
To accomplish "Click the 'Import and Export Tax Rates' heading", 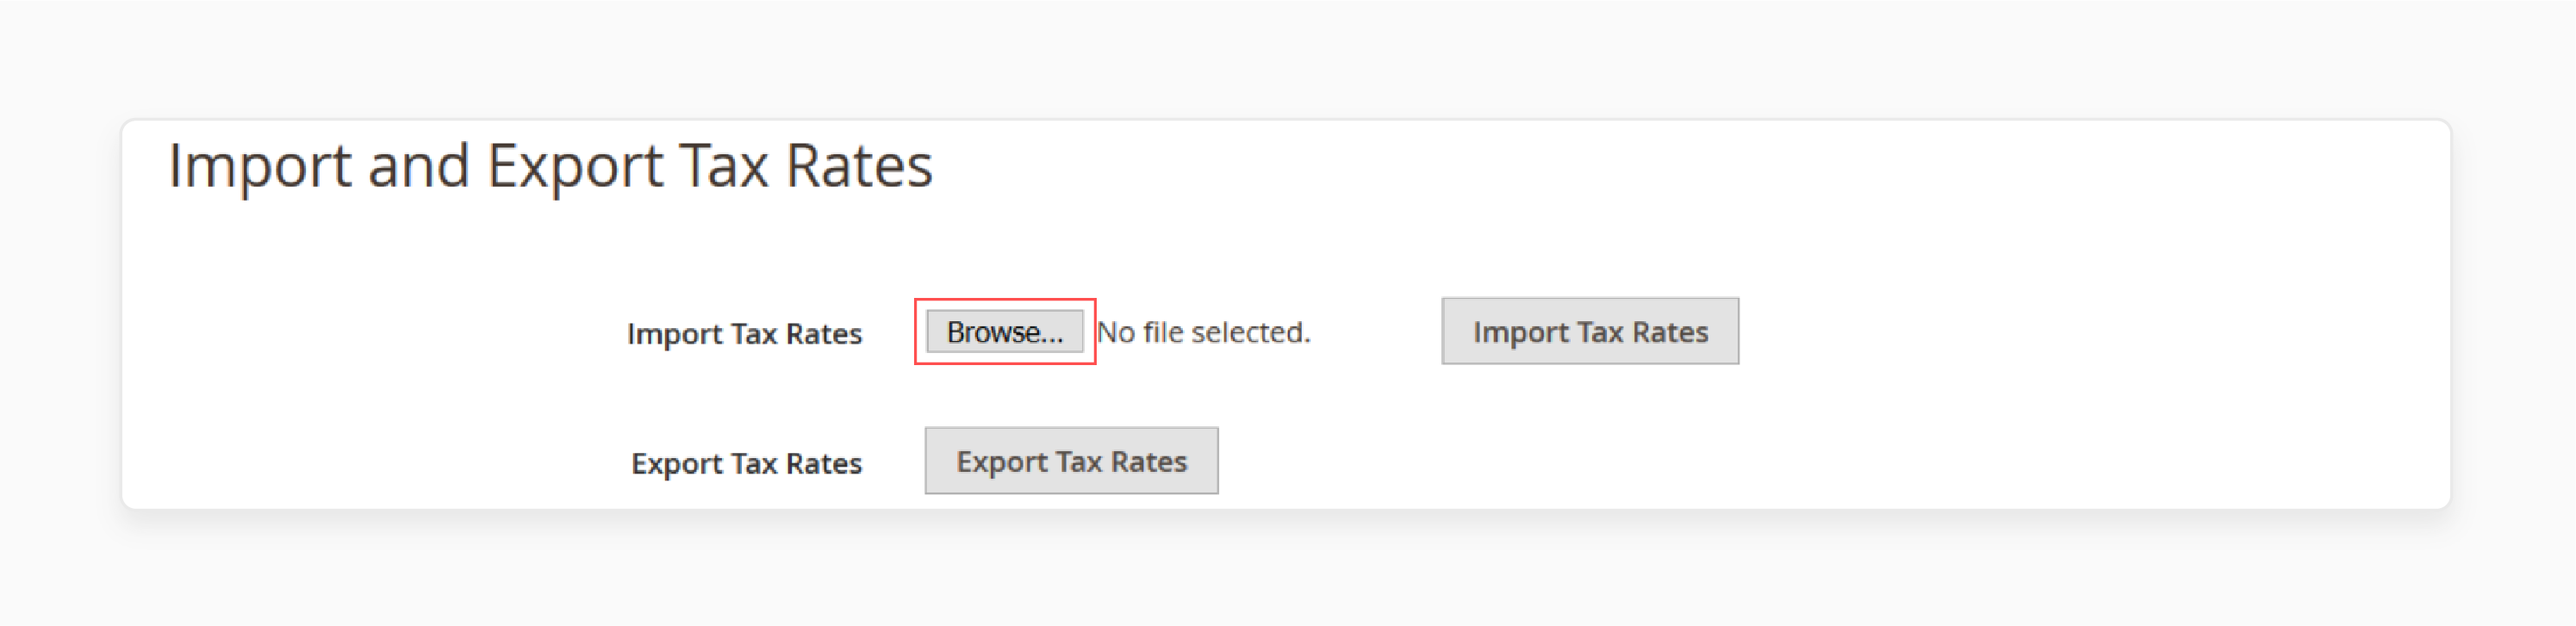I will click(x=550, y=165).
